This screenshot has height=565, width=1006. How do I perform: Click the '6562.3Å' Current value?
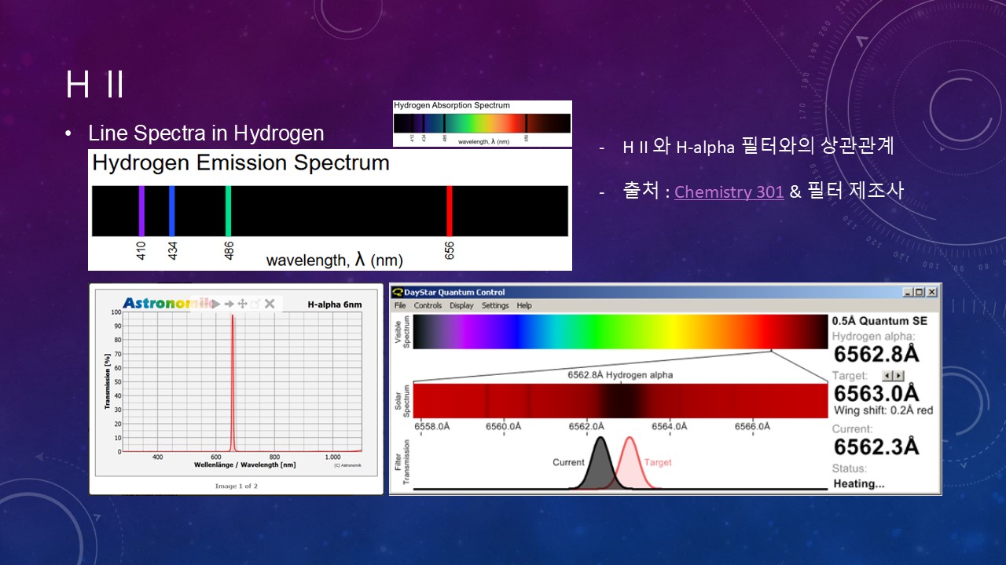[x=876, y=447]
